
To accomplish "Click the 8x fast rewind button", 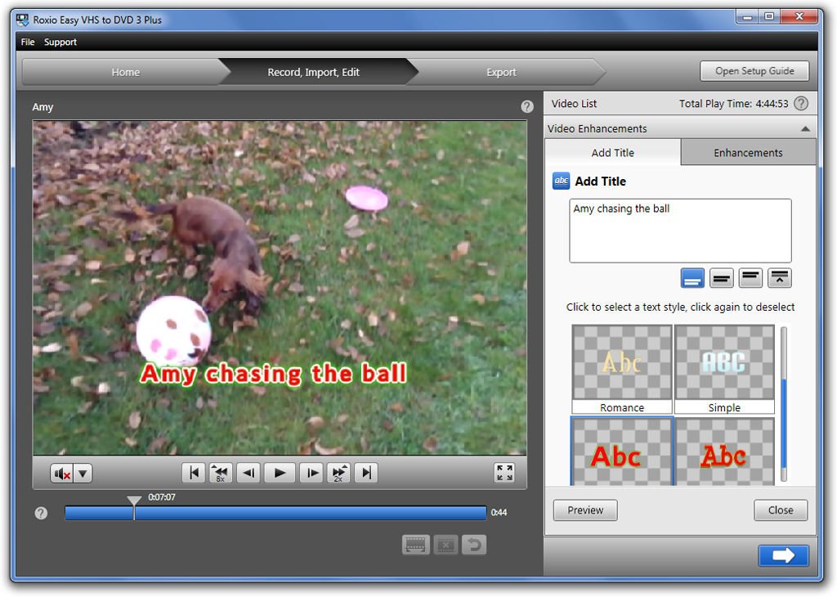I will [221, 473].
